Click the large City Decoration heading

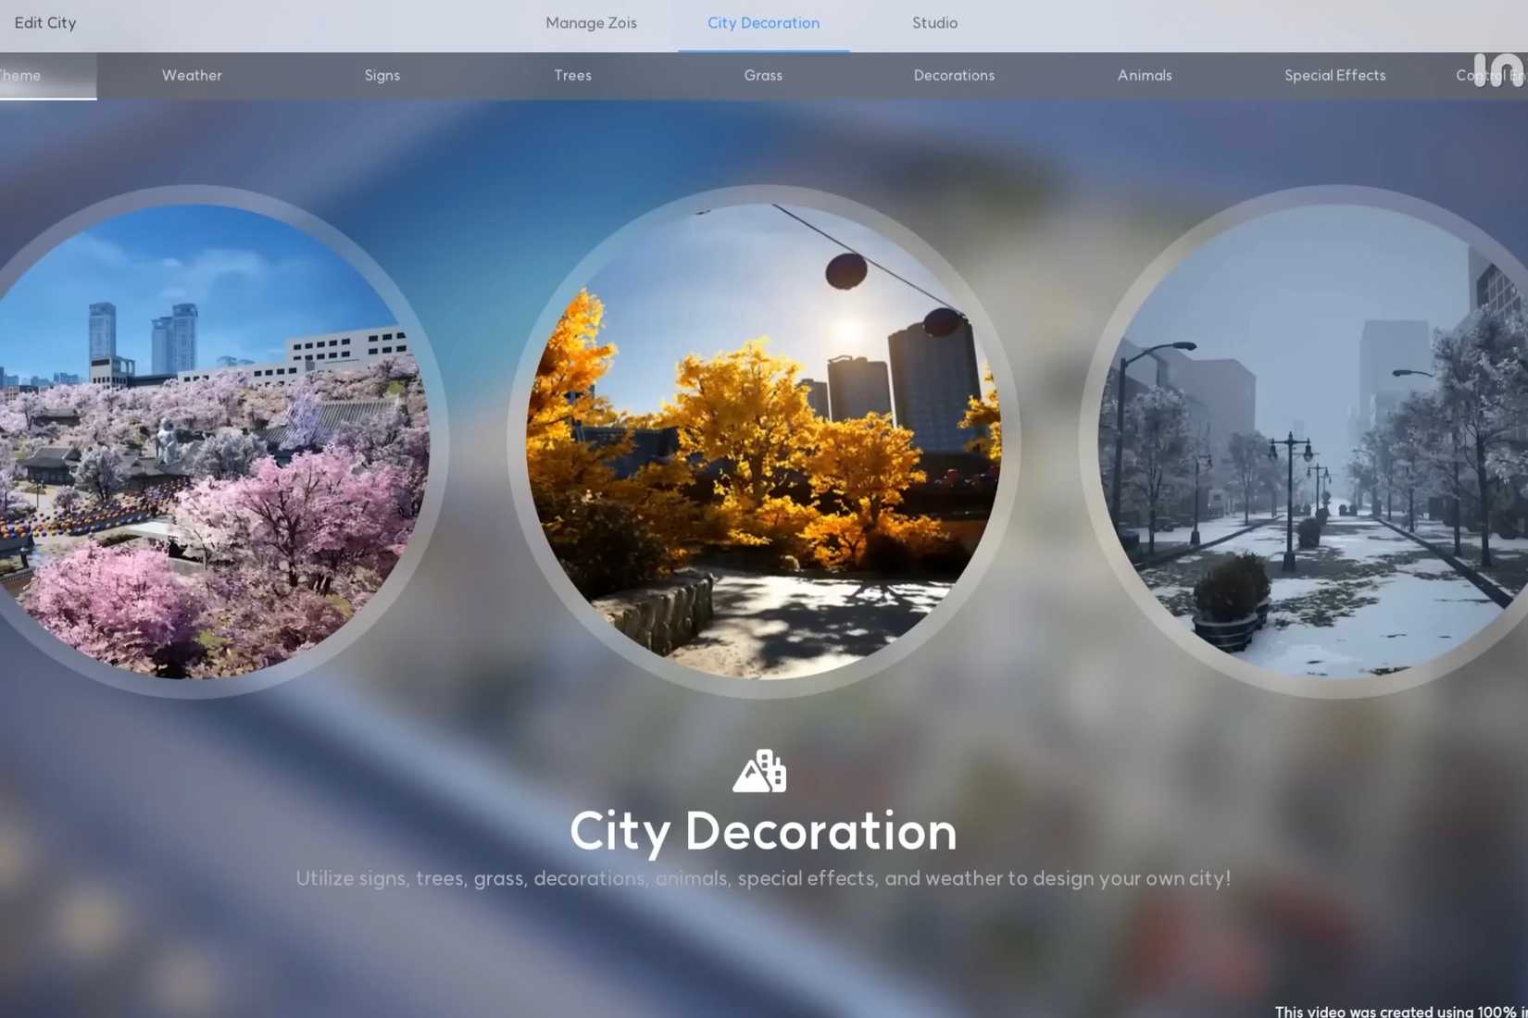click(763, 831)
